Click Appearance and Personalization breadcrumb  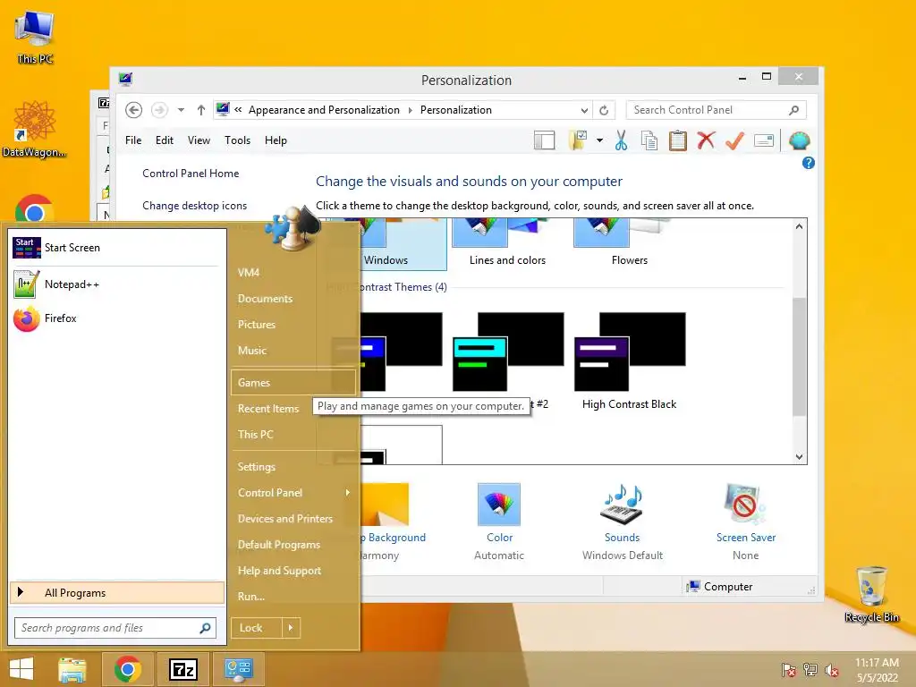(x=324, y=110)
